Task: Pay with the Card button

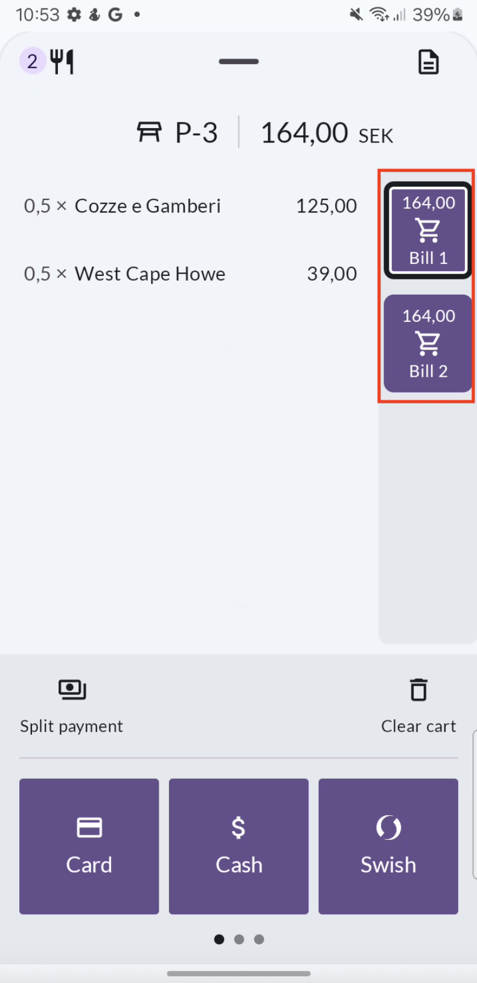Action: [x=89, y=846]
